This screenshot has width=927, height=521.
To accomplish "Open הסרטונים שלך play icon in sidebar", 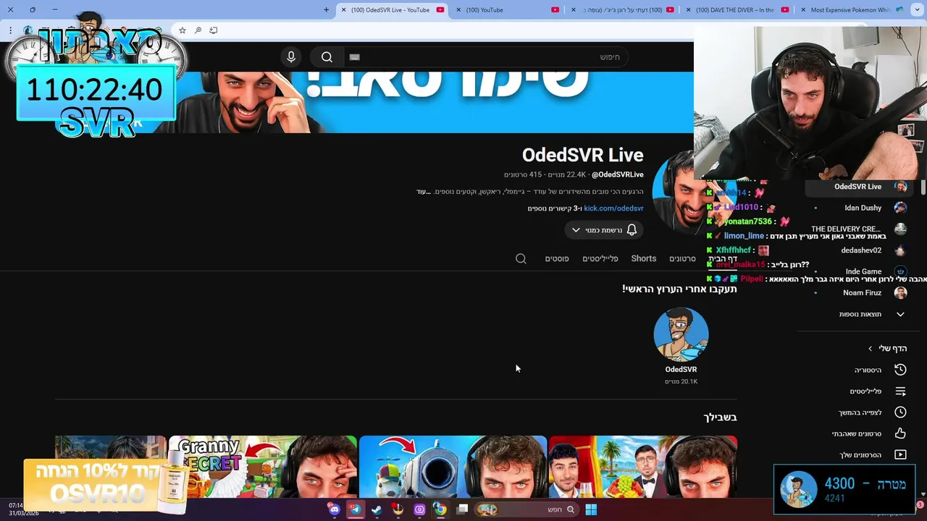I will coord(900,454).
